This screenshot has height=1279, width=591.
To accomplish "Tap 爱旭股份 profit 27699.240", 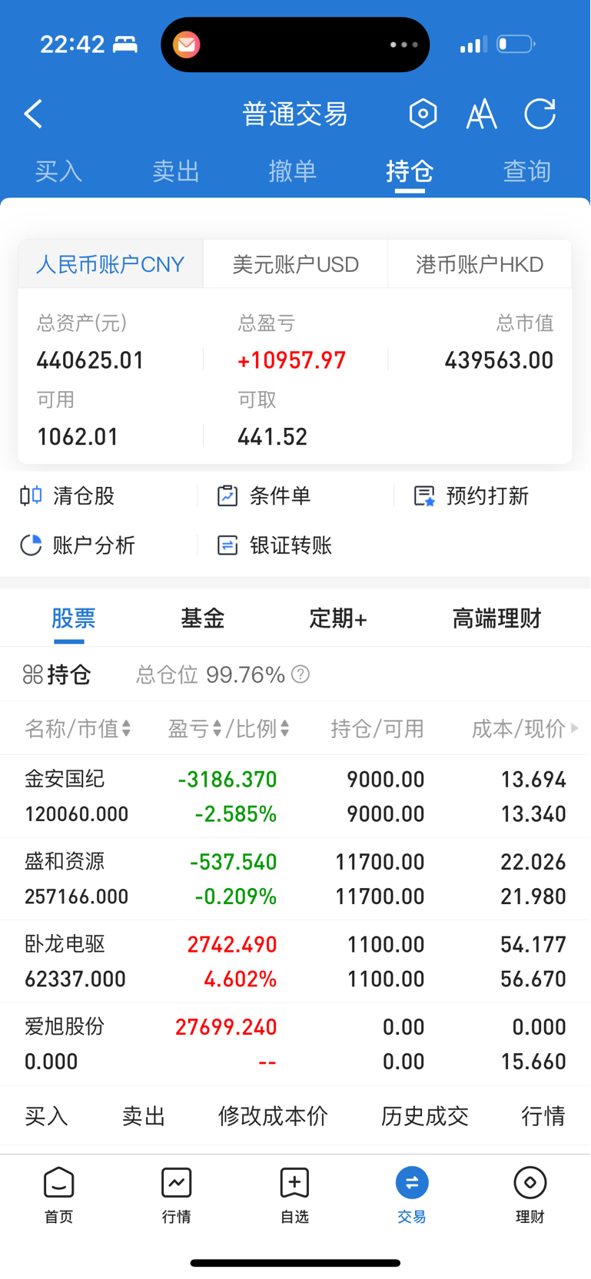I will pos(226,1026).
